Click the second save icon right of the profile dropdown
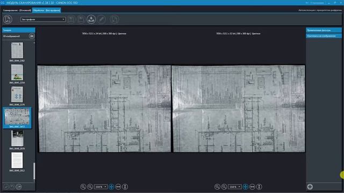 pyautogui.click(x=81, y=19)
